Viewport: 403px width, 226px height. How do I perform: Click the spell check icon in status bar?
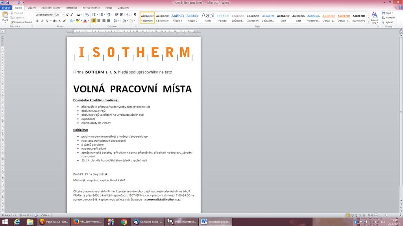(36, 215)
